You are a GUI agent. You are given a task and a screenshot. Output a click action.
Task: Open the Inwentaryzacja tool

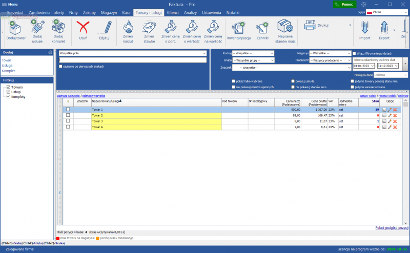click(x=237, y=27)
